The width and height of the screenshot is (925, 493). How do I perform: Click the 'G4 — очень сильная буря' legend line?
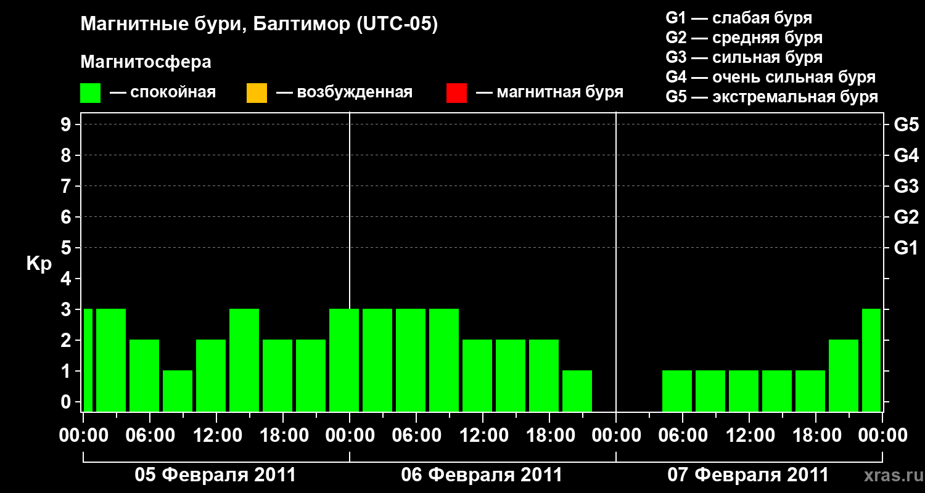point(771,77)
